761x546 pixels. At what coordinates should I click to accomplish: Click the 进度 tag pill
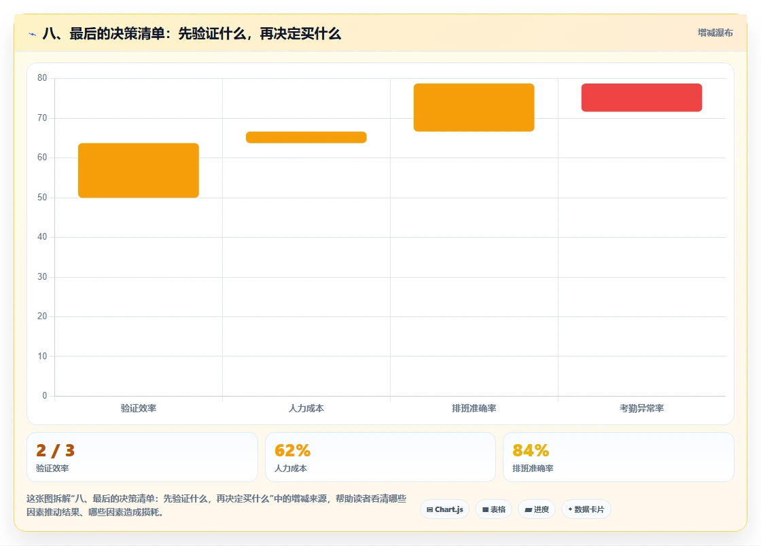click(537, 509)
